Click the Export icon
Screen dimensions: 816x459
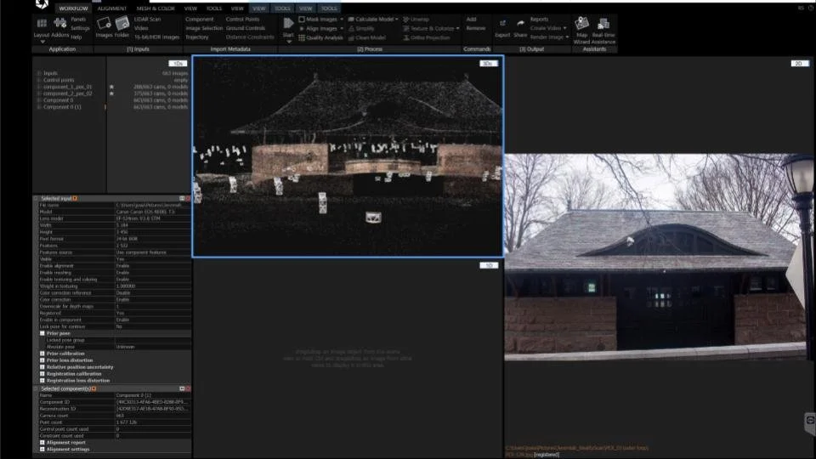click(x=502, y=24)
